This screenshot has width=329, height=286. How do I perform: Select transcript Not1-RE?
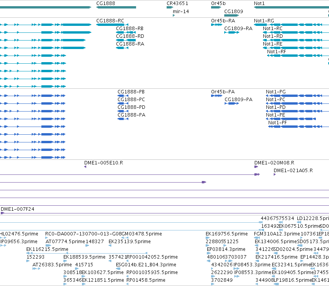tap(296, 48)
